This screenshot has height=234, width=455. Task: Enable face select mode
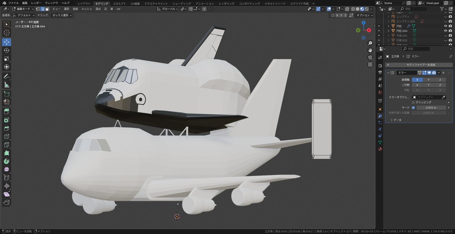[47, 9]
